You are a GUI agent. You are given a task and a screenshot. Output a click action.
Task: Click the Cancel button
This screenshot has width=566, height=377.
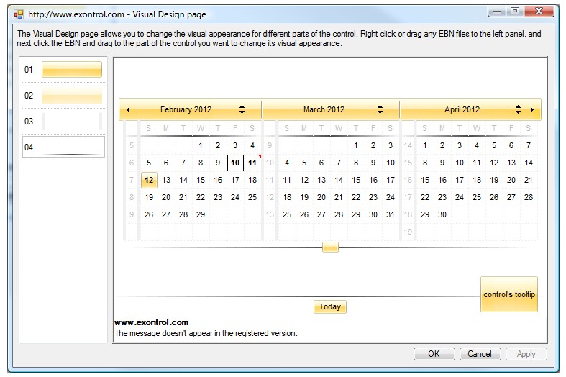[480, 354]
